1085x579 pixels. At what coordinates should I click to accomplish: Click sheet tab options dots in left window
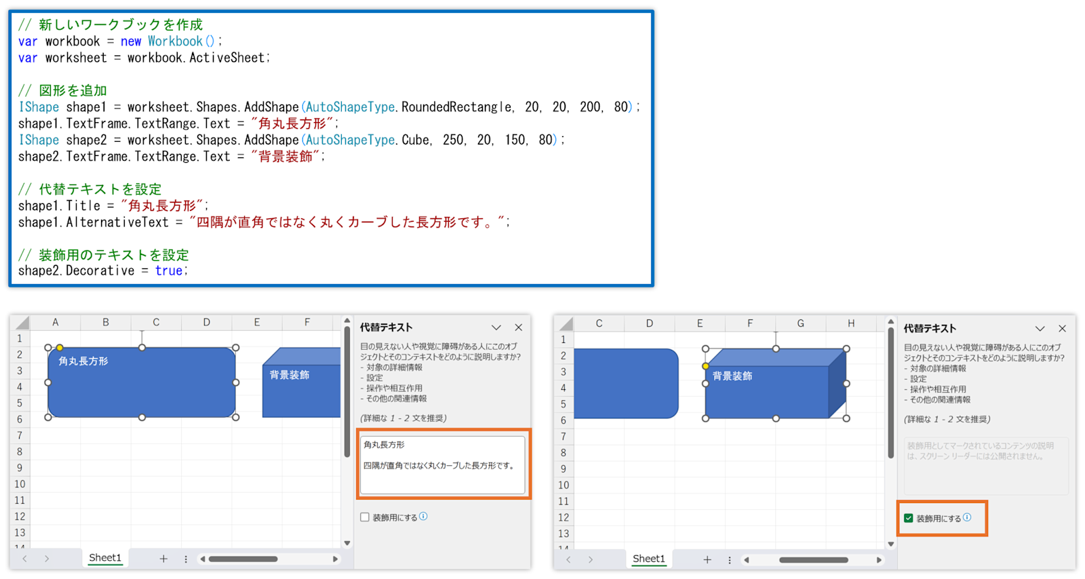coord(186,559)
